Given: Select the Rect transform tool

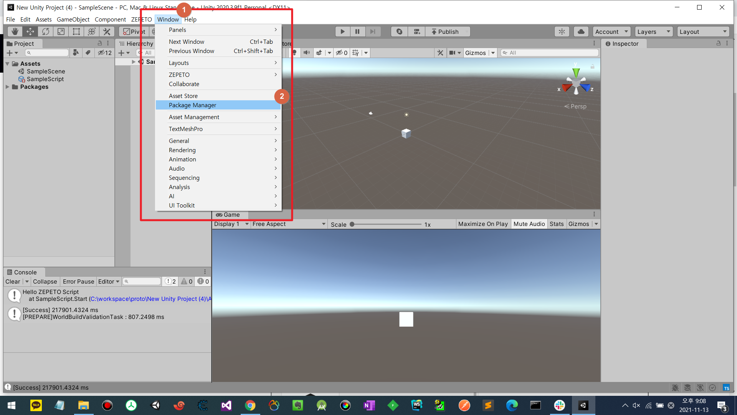Looking at the screenshot, I should pos(76,32).
